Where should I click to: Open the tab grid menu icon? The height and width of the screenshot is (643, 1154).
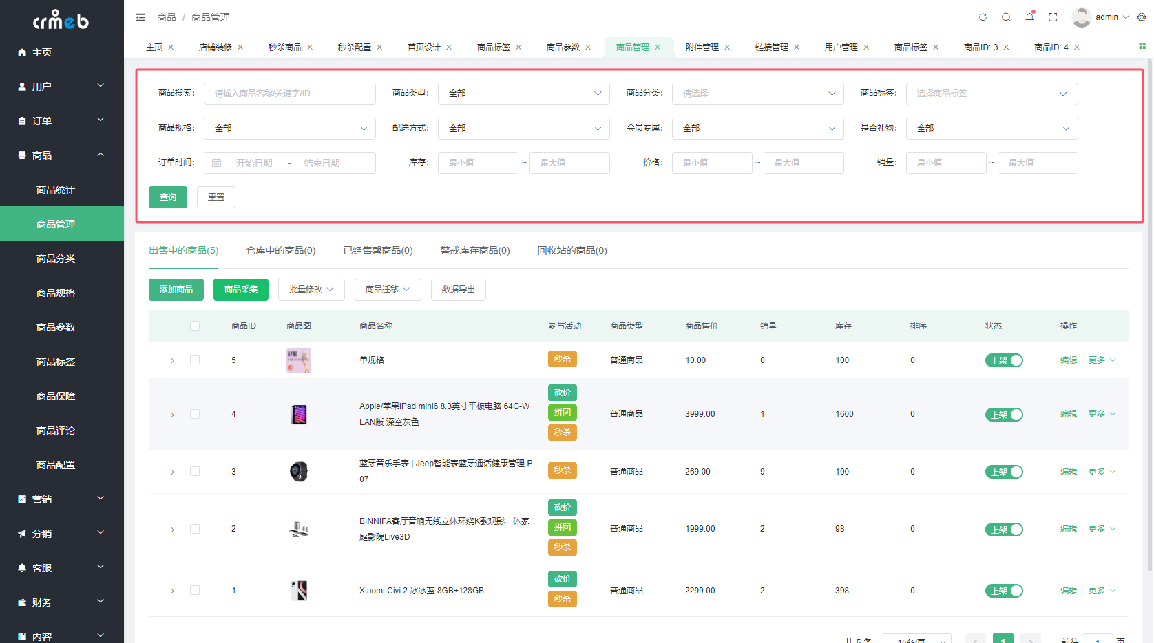pyautogui.click(x=1142, y=46)
